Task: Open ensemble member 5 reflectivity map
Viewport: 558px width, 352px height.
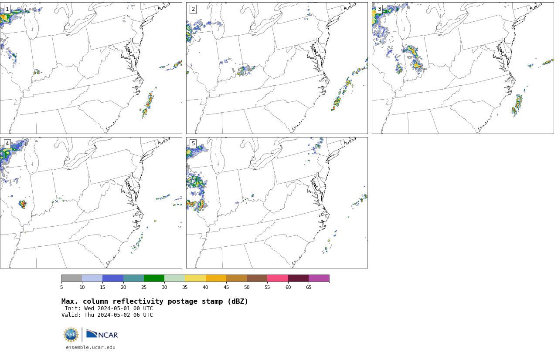Action: pyautogui.click(x=277, y=203)
